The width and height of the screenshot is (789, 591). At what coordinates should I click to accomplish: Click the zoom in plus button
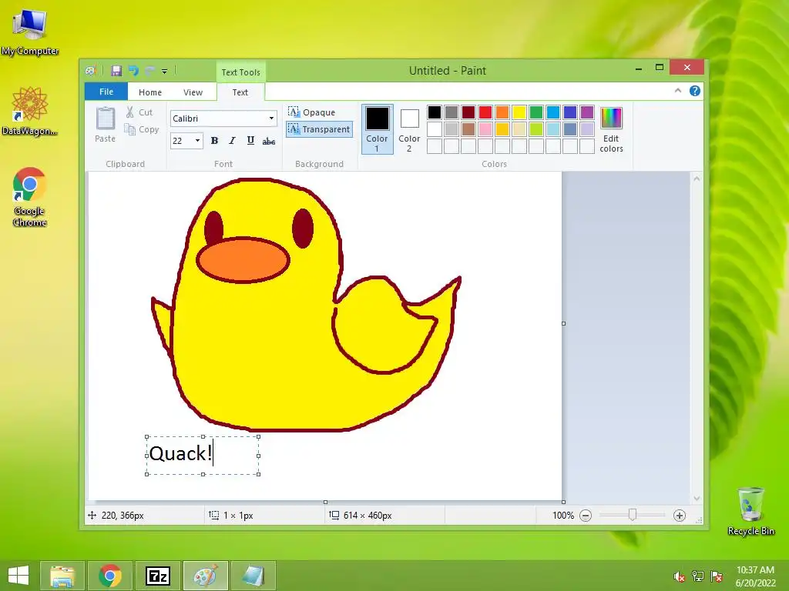click(x=680, y=516)
